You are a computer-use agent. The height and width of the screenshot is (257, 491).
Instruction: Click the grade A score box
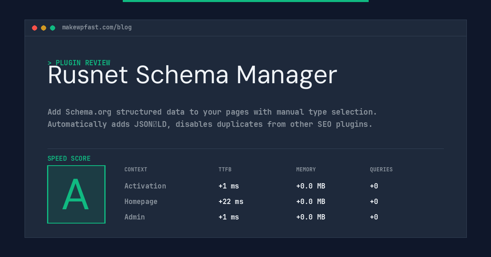76,194
